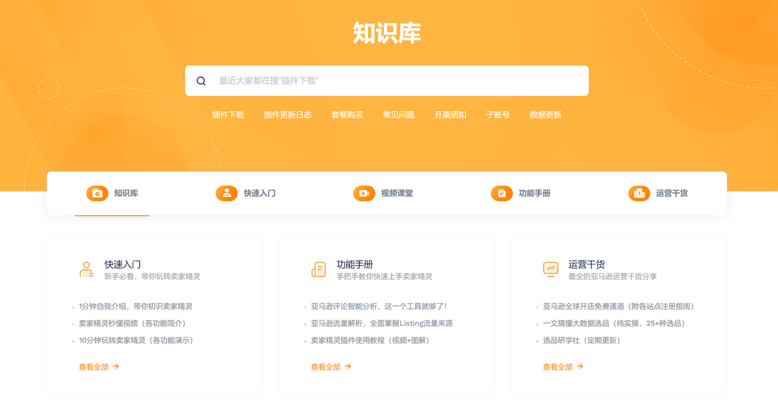Screen dimensions: 778x400
Task: Open article 亚马逊流量解析，全面掌握Listing流量来源
Action: [382, 323]
